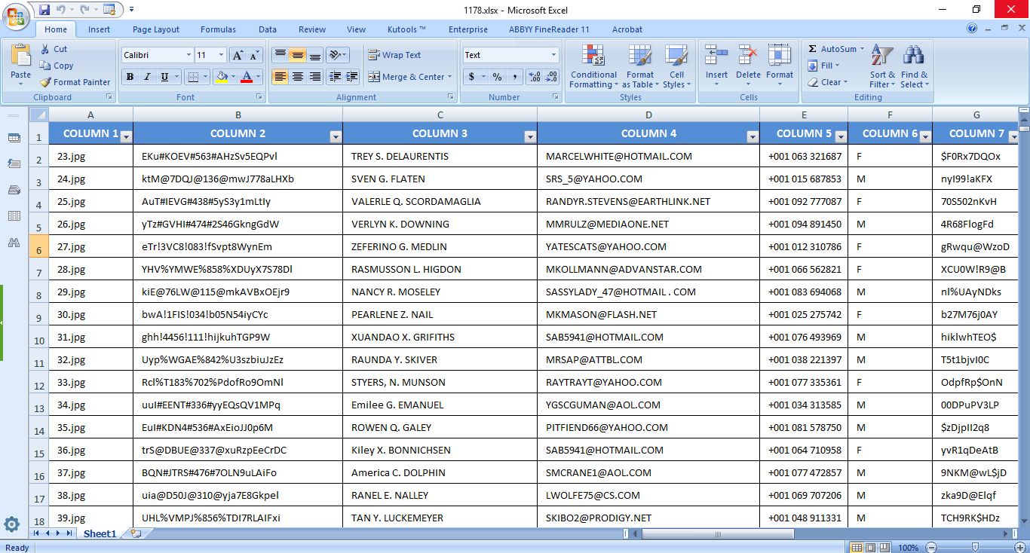The image size is (1030, 553).
Task: Open the Kutools ribbon tab
Action: 405,29
